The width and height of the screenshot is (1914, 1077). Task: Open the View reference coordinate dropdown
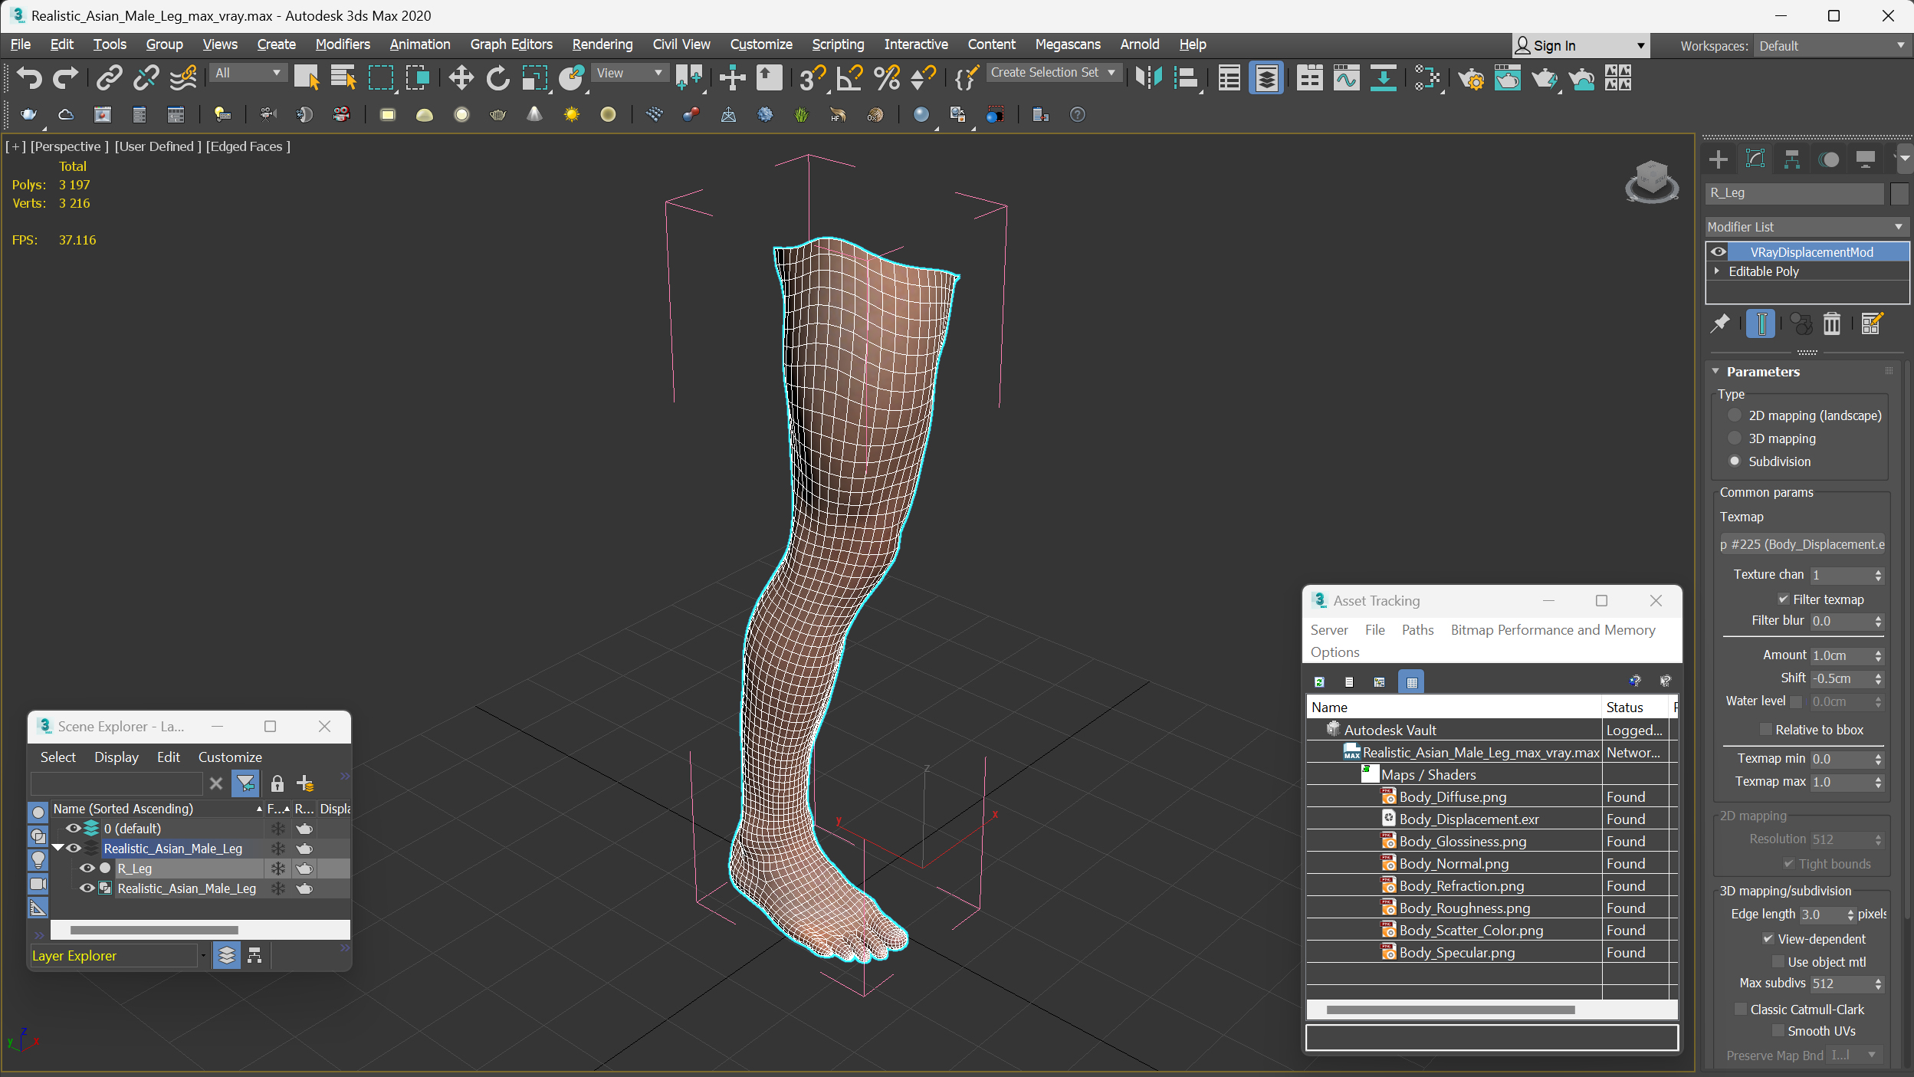(x=629, y=73)
